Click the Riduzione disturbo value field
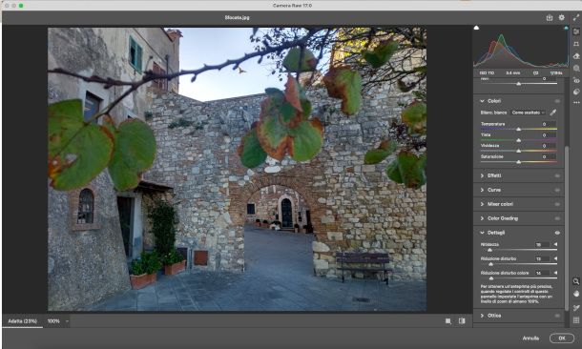 (x=541, y=258)
